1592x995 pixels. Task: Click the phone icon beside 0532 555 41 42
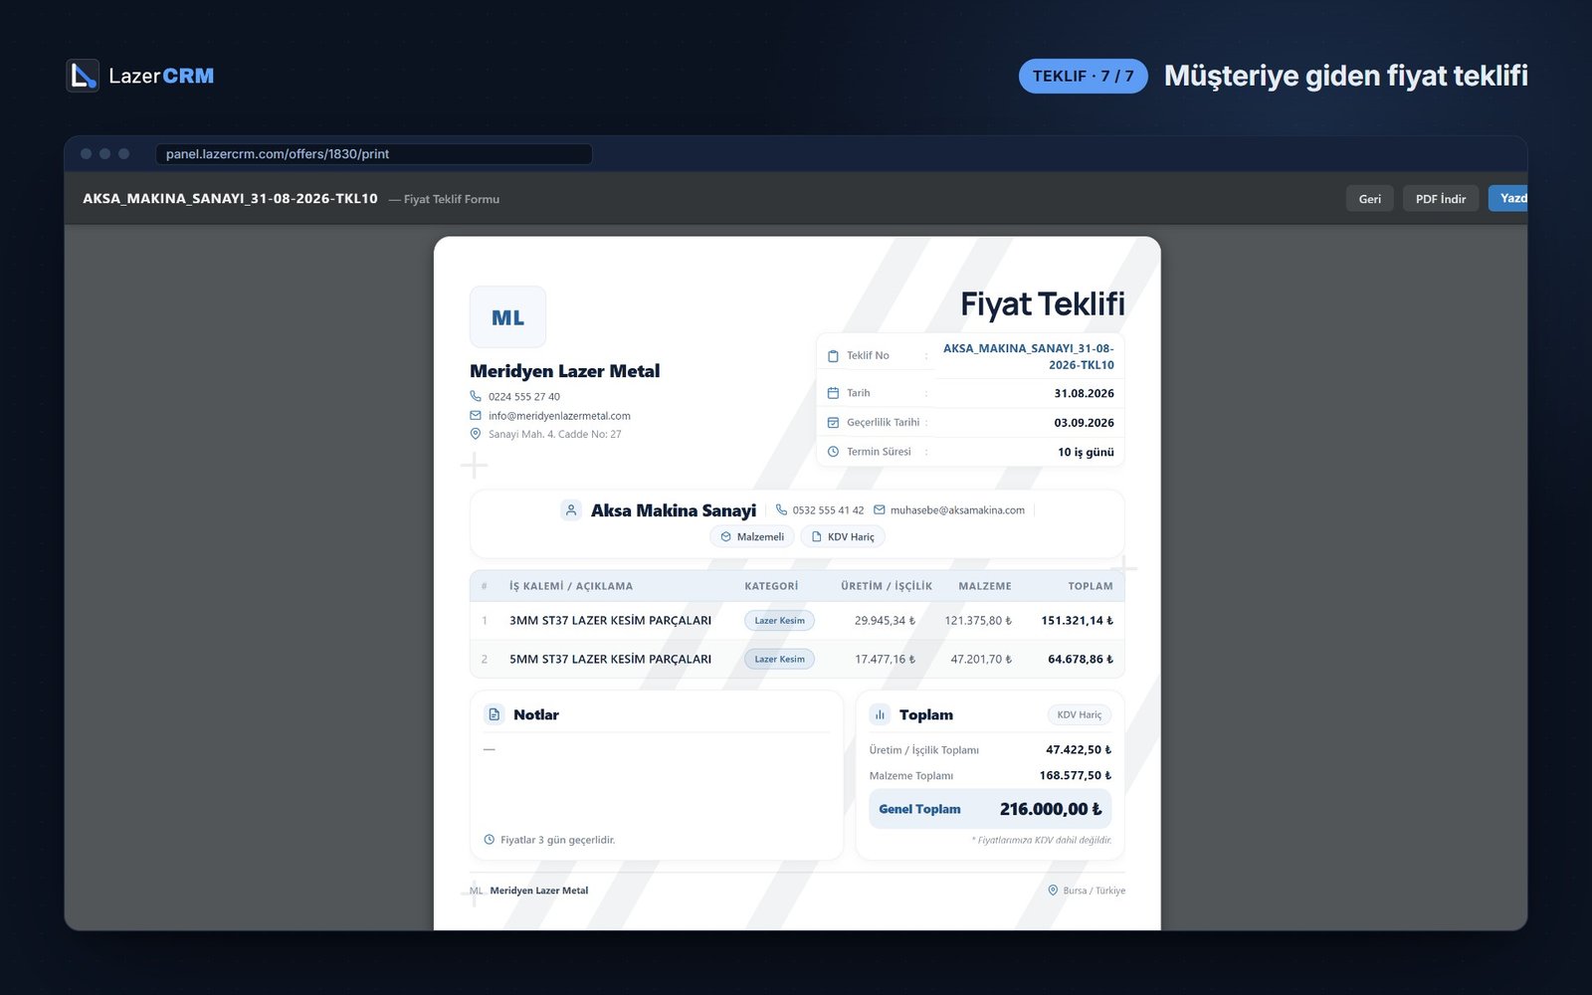click(x=781, y=509)
